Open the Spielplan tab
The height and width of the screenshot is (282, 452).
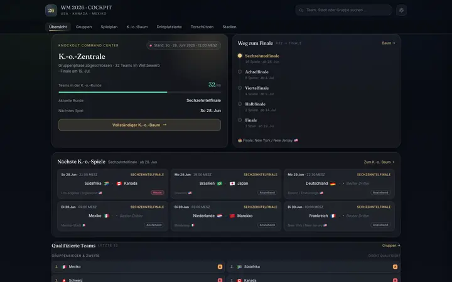[109, 27]
